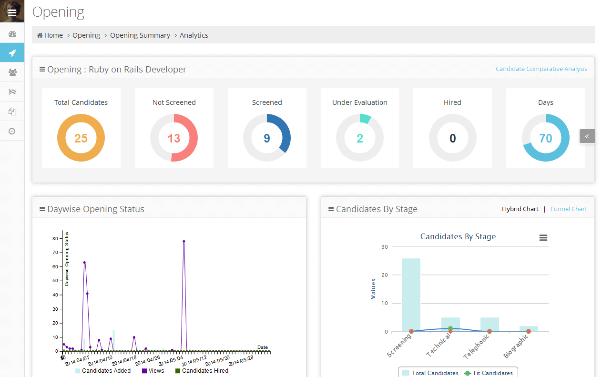Expand the side panel with double-arrow button

point(587,136)
